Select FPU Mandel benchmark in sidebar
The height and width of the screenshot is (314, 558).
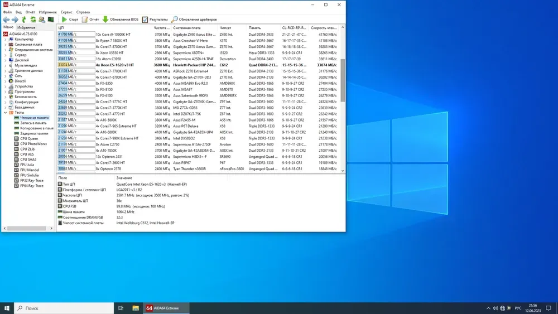coord(30,170)
